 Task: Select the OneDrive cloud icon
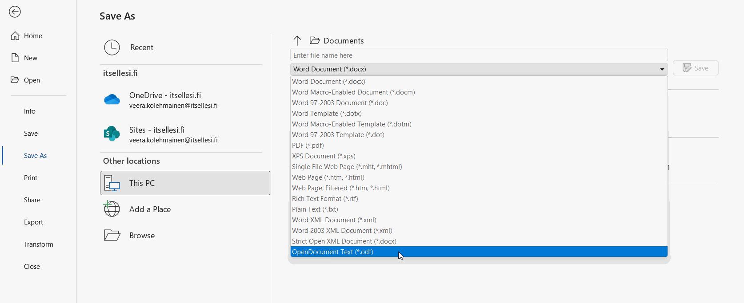click(112, 99)
